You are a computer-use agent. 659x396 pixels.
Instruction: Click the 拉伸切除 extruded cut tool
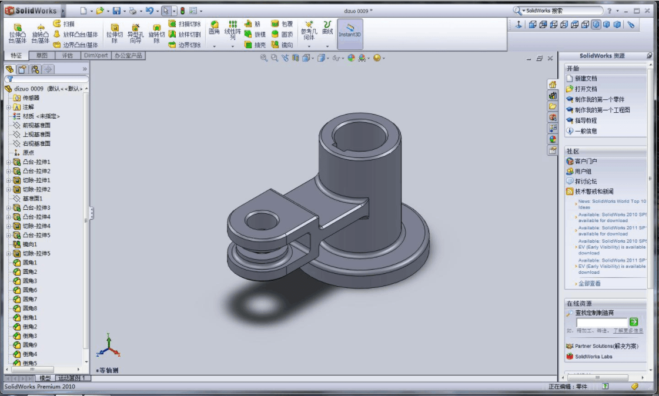coord(115,33)
